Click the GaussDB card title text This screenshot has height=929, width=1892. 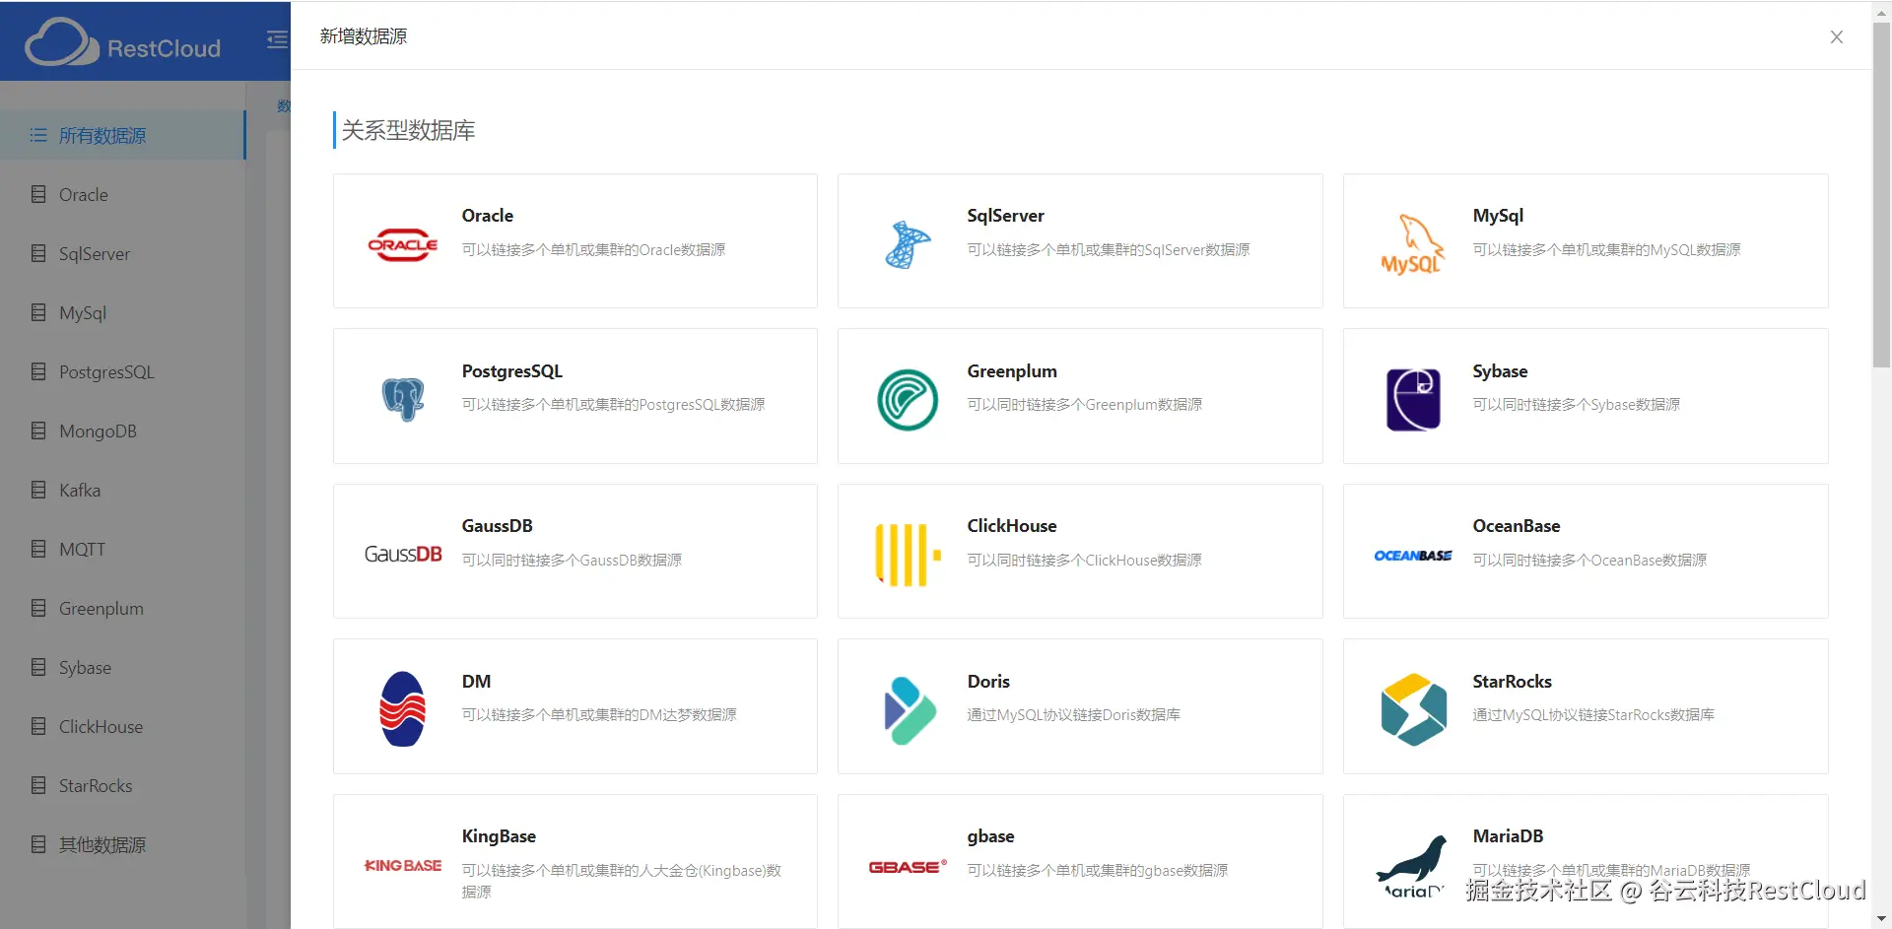(497, 526)
